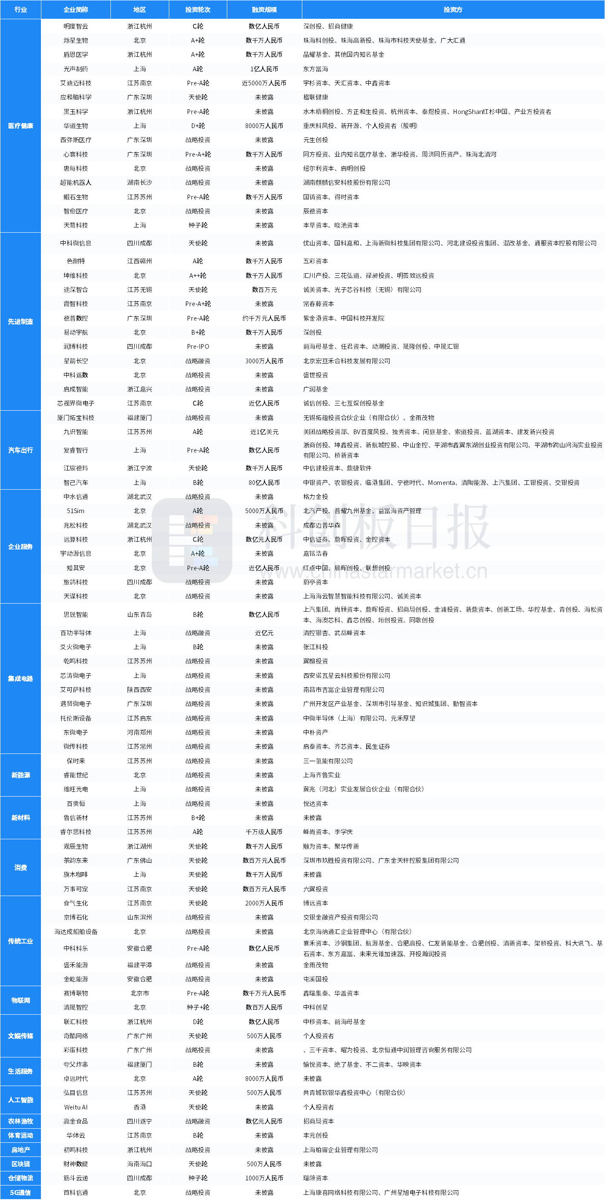Select the 山东青岛 region cell
This screenshot has width=605, height=1200.
coord(139,614)
